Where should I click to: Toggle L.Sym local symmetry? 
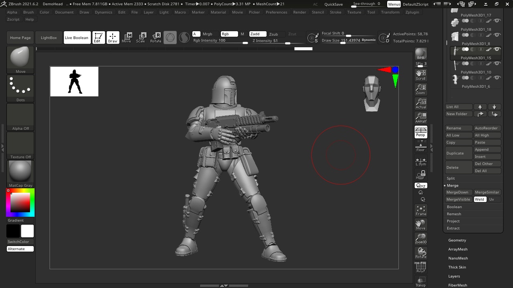(x=421, y=161)
